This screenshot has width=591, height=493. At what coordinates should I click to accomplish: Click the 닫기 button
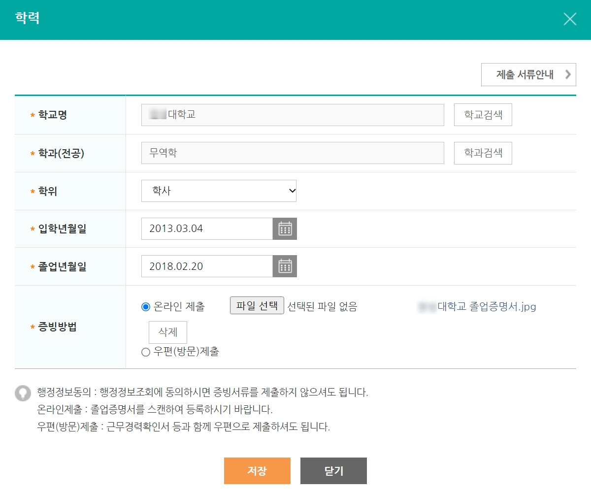333,471
